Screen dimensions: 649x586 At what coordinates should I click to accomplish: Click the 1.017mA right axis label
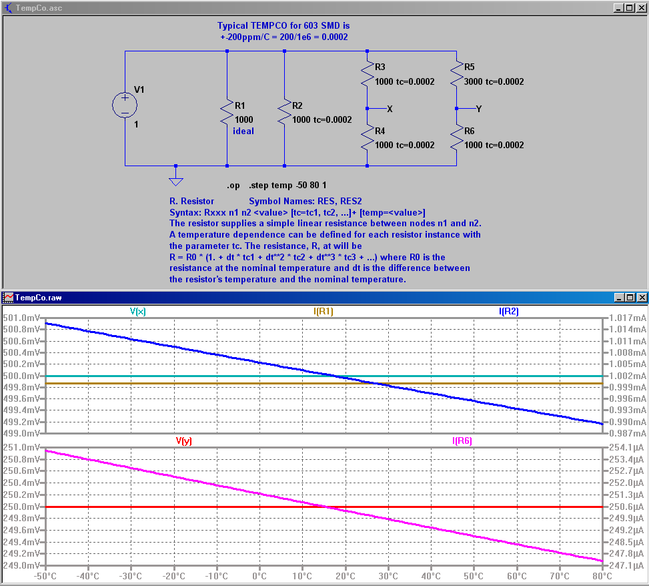[x=628, y=318]
